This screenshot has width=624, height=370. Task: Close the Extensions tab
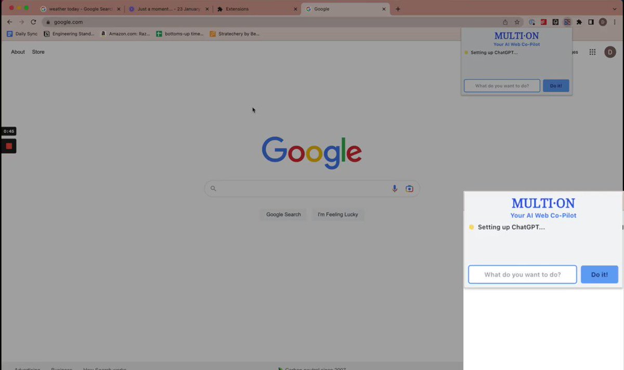coord(295,9)
